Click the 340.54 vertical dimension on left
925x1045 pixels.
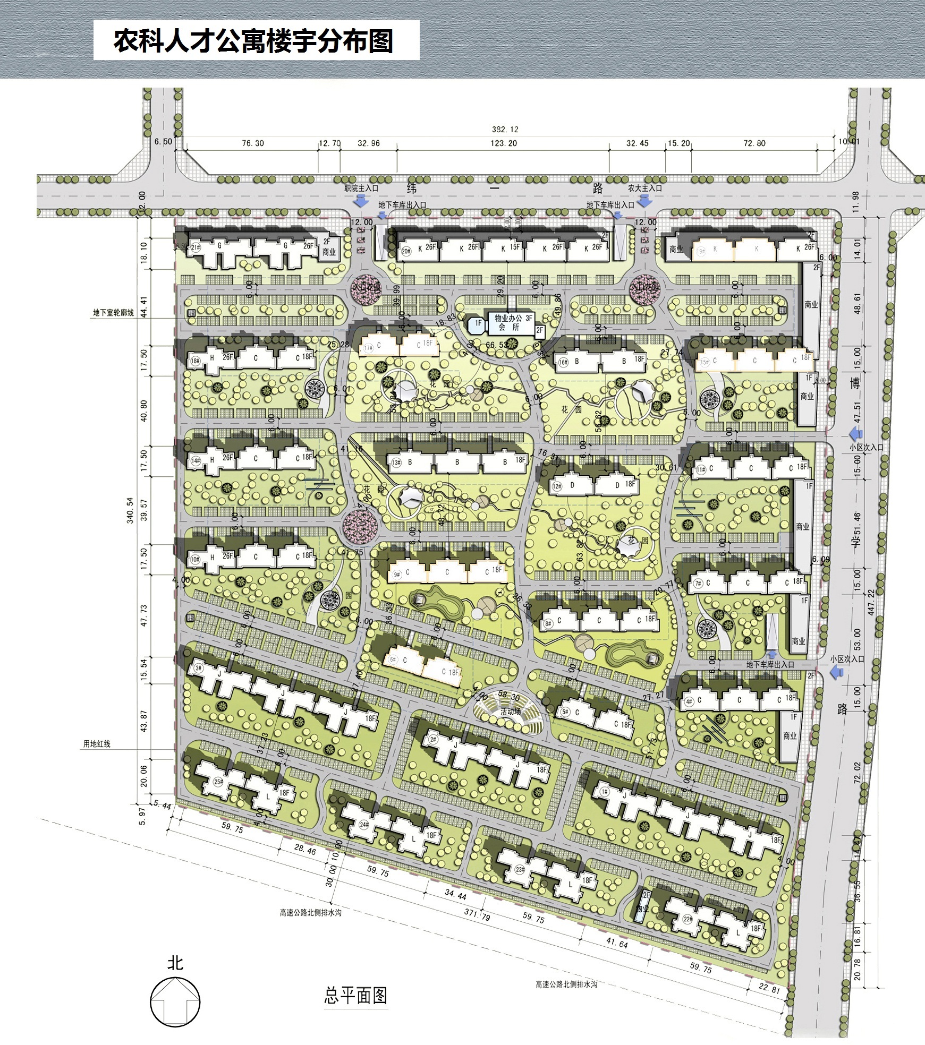[130, 510]
